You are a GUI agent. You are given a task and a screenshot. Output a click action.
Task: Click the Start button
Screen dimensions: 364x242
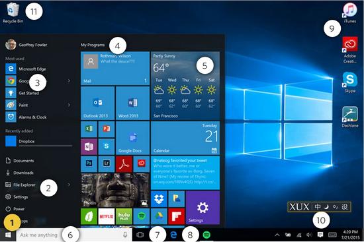[8, 235]
